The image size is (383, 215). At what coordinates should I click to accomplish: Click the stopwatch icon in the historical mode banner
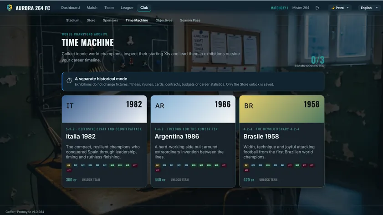point(69,80)
